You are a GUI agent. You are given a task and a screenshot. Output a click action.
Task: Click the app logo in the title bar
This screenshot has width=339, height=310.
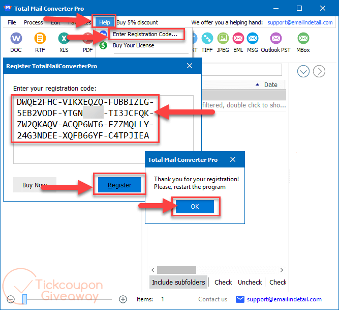point(7,8)
